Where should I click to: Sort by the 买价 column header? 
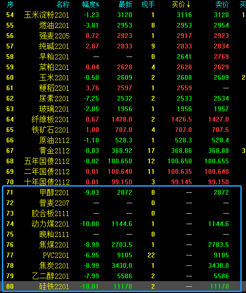coord(181,4)
